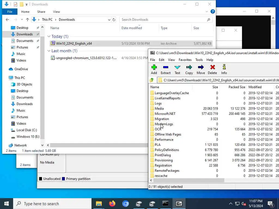Click the taskbar search box
Image resolution: width=279 pixels, height=209 pixels.
(x=52, y=204)
